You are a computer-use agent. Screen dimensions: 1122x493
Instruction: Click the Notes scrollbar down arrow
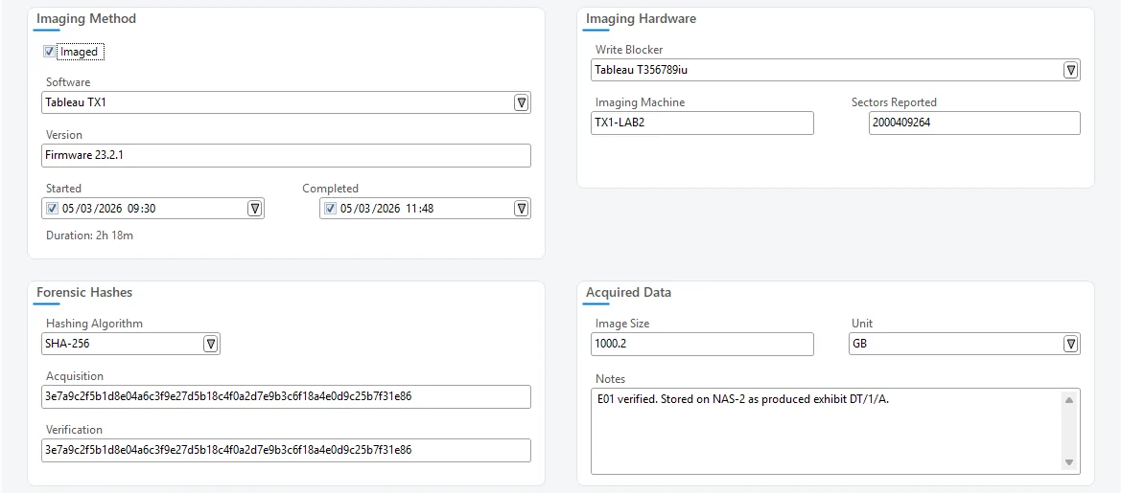click(x=1069, y=463)
